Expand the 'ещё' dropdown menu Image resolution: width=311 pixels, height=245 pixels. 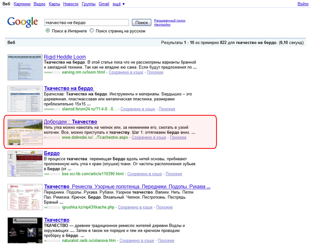click(x=118, y=4)
